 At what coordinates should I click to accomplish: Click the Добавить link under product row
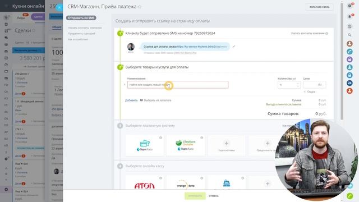pos(131,100)
